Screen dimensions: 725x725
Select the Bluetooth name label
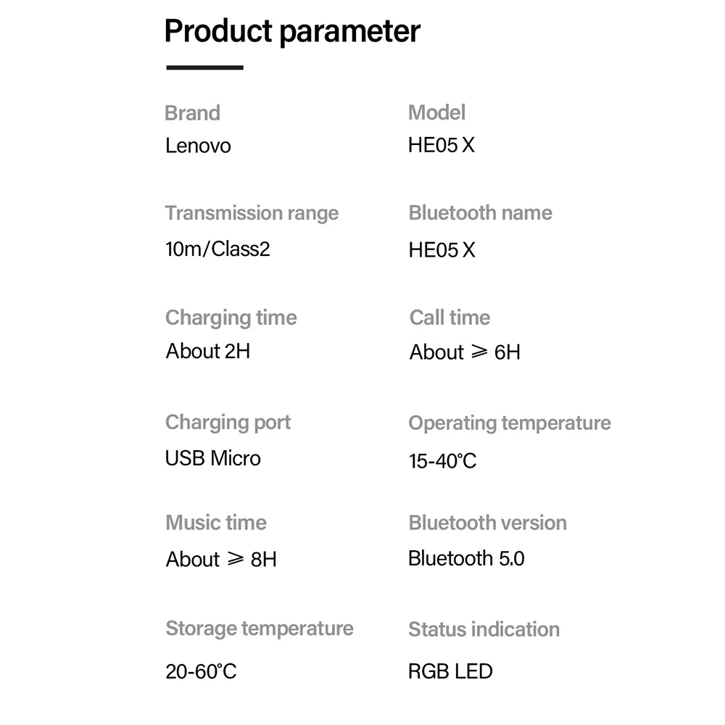click(481, 212)
